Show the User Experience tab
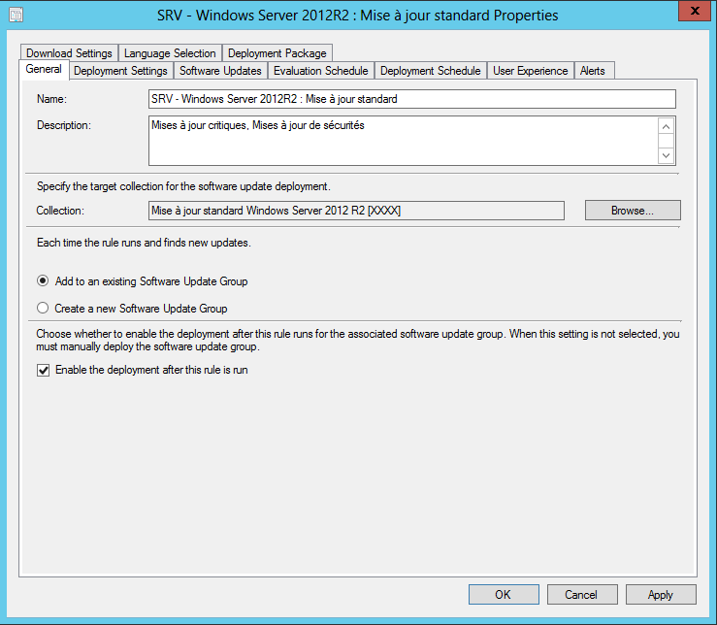This screenshot has height=625, width=717. (x=531, y=71)
